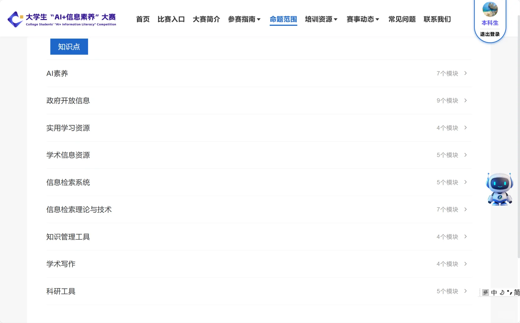The image size is (520, 323).
Task: Click the punctuation mode icon in the IME bar
Action: (509, 292)
